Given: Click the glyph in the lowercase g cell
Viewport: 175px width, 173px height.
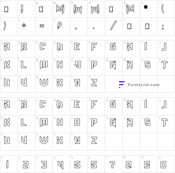Looking at the screenshot, I should [x=113, y=105].
